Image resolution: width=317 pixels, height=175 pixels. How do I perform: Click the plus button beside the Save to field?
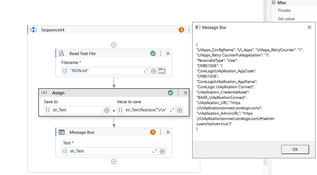[107, 110]
